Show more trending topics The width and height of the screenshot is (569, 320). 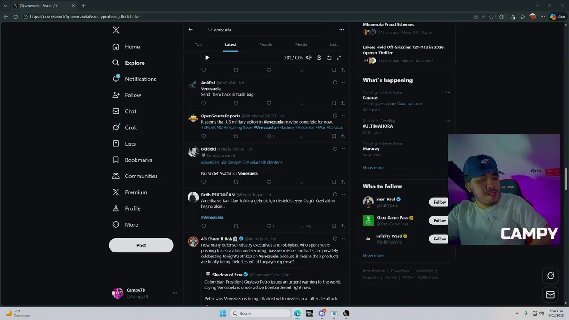point(373,168)
